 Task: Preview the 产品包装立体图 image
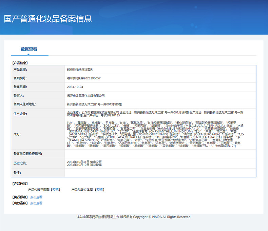[100, 190]
